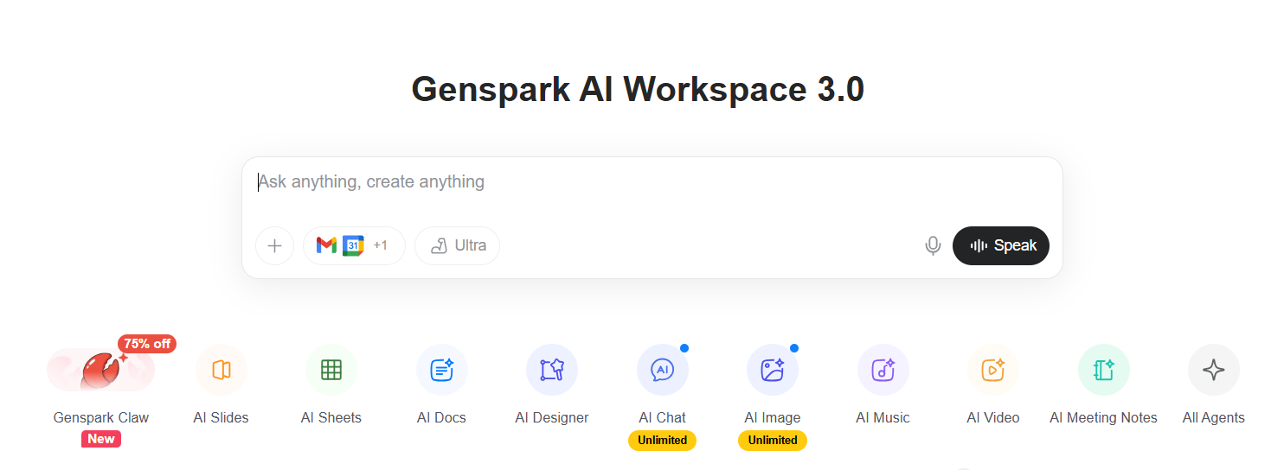Click the AI Video text label

[993, 418]
